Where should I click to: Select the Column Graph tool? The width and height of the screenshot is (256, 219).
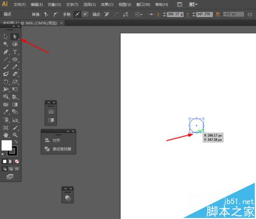(x=15, y=120)
